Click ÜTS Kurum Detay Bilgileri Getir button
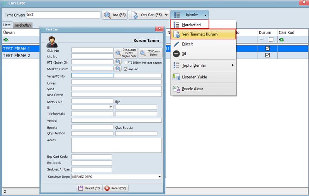309x196 pixels. click(125, 52)
